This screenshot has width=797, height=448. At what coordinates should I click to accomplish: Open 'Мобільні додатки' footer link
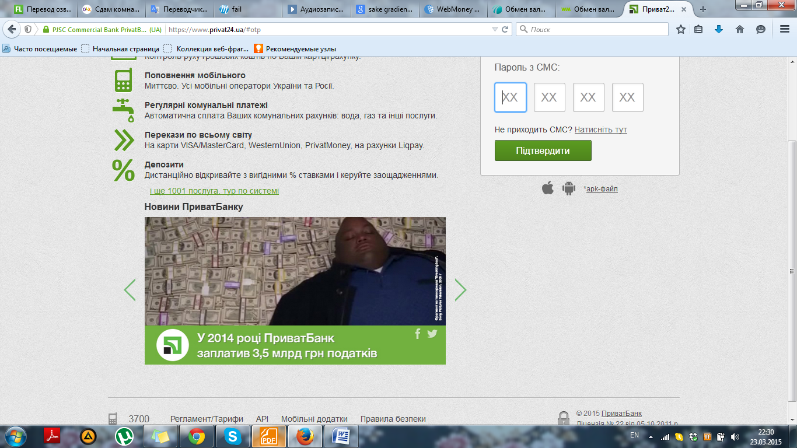314,419
